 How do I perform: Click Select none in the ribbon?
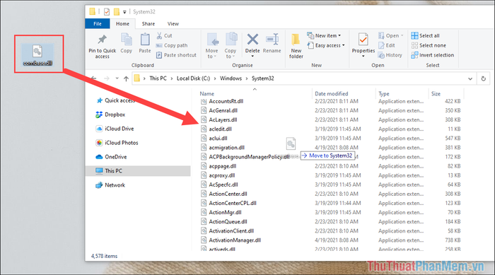click(x=429, y=45)
